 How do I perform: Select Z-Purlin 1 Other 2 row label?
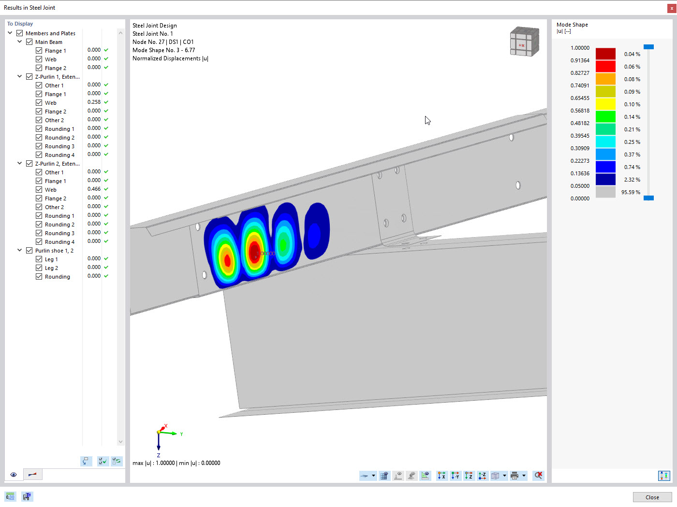[x=54, y=120]
